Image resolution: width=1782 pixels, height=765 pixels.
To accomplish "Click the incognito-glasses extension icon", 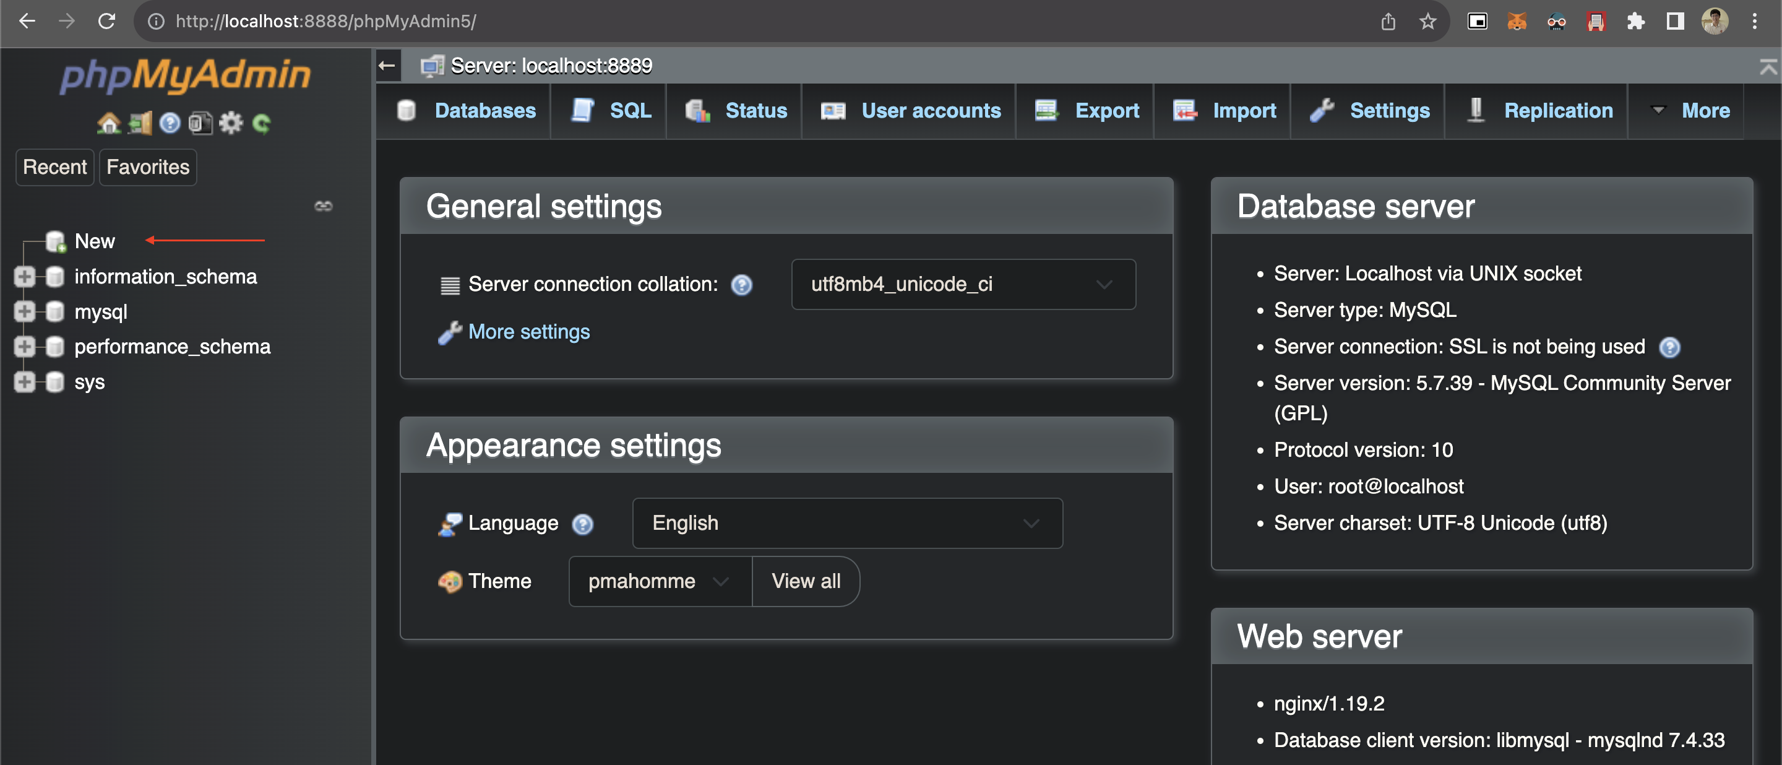I will pyautogui.click(x=1557, y=22).
